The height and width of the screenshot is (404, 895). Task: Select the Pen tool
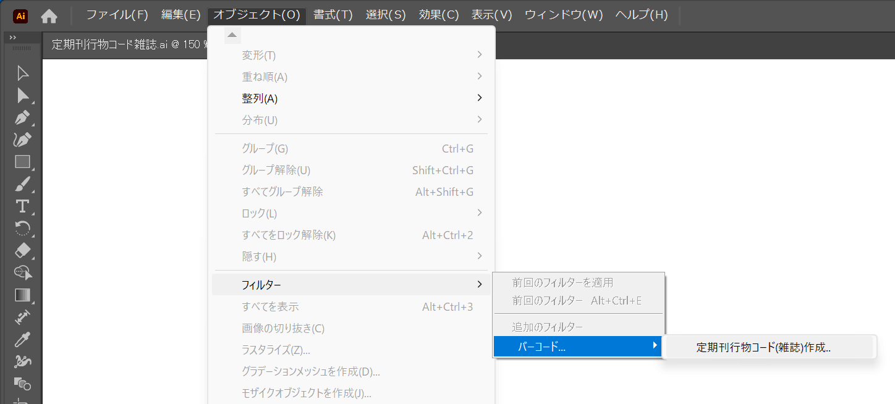pos(22,117)
